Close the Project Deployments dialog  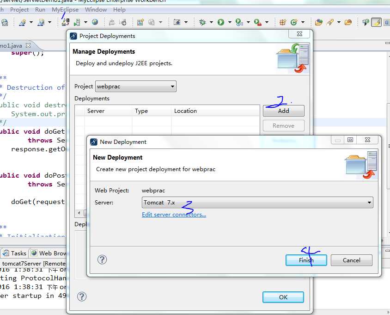pyautogui.click(x=300, y=34)
